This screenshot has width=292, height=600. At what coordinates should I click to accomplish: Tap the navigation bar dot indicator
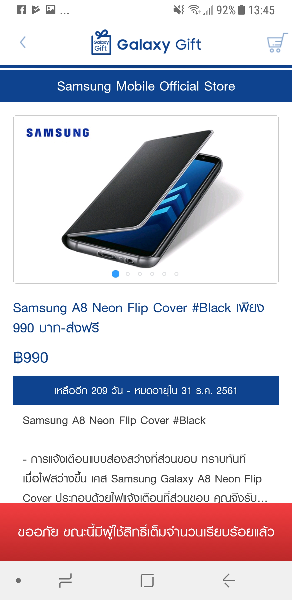point(18,581)
